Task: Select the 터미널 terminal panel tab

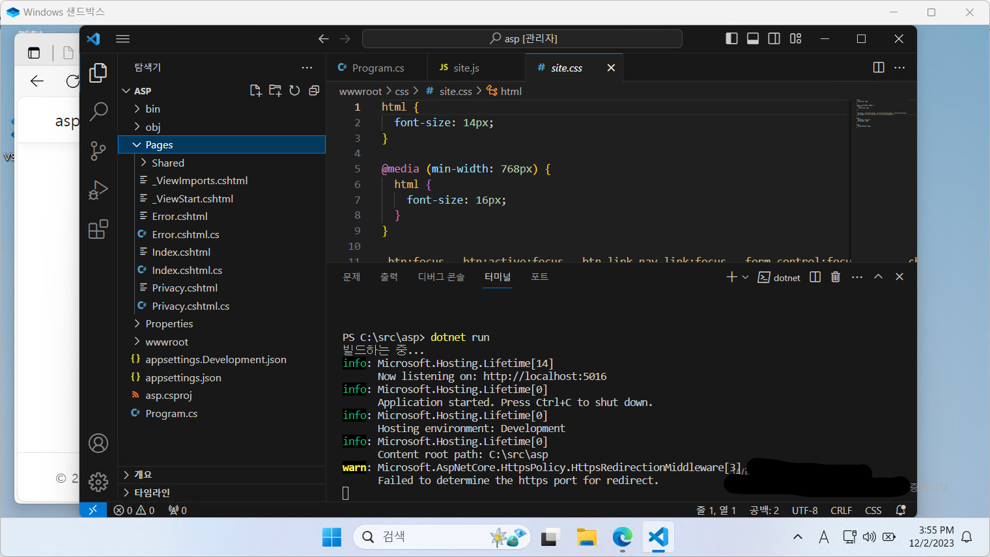Action: (498, 277)
